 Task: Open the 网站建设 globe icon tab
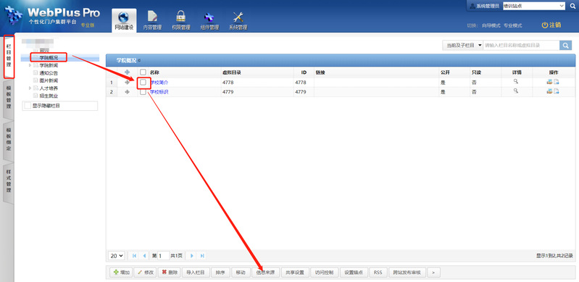click(124, 21)
